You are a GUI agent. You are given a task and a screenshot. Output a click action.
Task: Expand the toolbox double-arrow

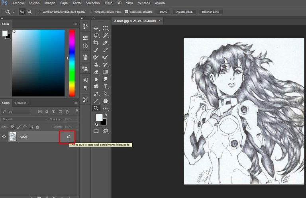tap(94, 18)
